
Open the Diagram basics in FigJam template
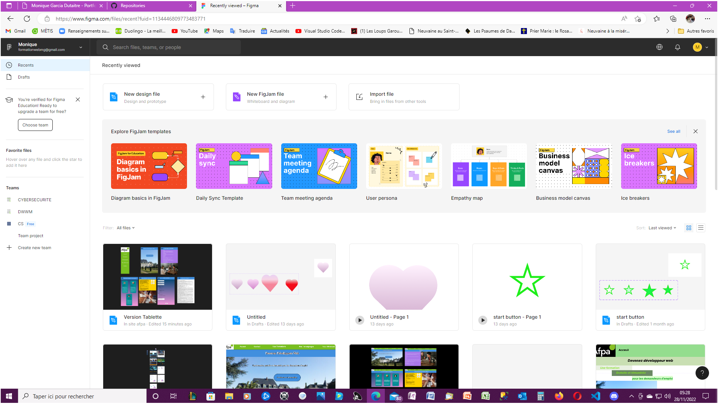[x=149, y=166]
